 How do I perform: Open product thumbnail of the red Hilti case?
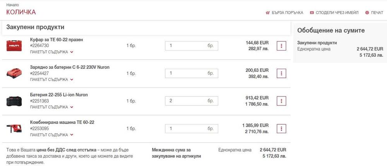(14, 46)
